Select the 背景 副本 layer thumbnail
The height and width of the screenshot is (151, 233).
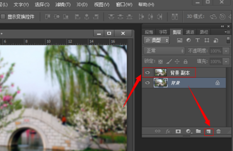tap(160, 72)
